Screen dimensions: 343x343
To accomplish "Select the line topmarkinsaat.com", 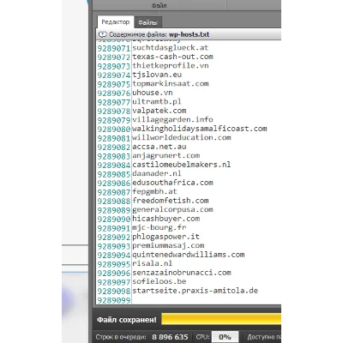I will point(171,84).
